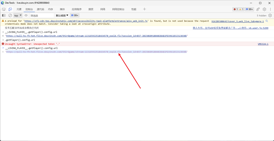
Task: Open the 默认级别 log level dropdown
Action: click(x=62, y=16)
